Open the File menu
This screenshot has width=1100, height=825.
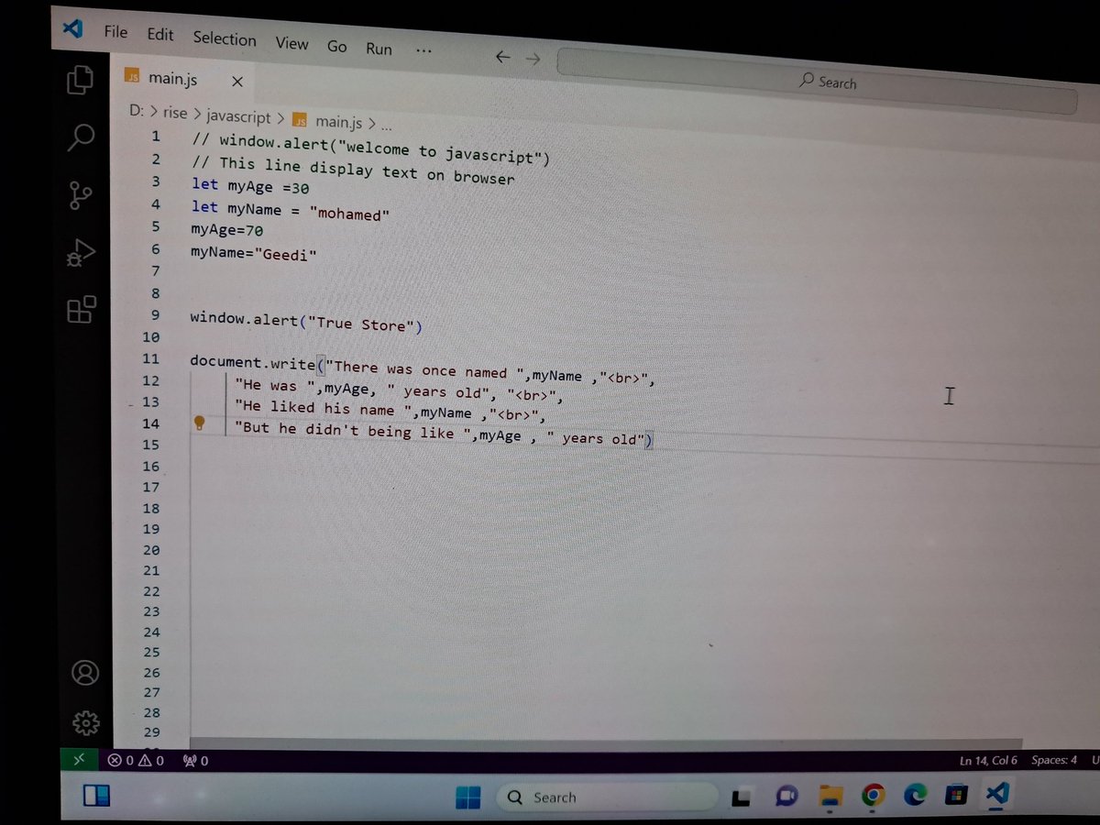coord(115,32)
